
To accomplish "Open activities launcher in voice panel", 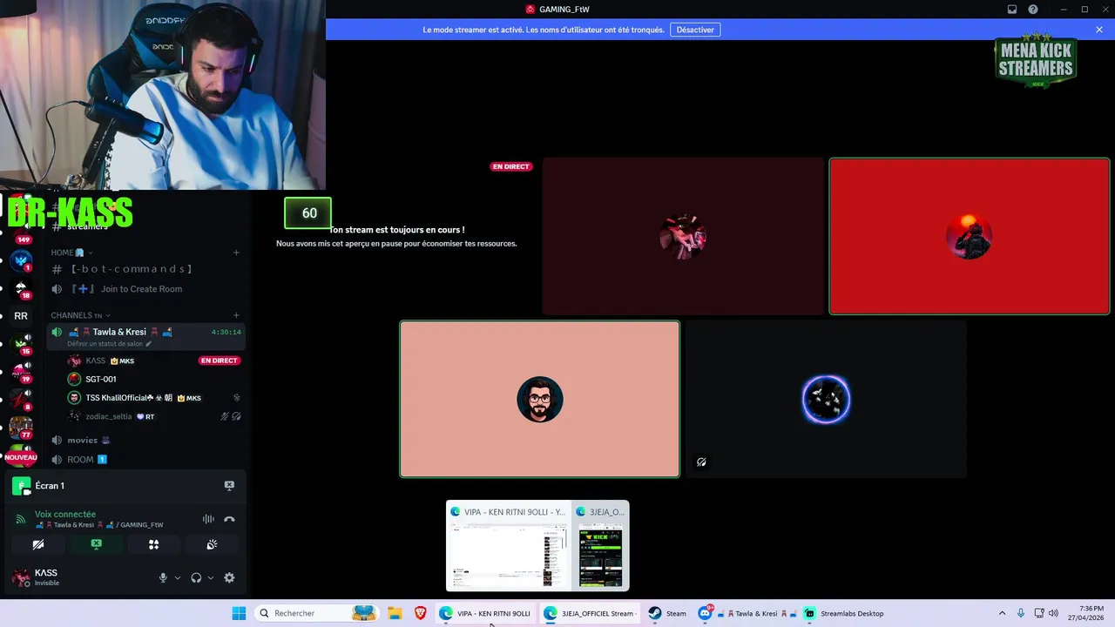I will click(x=153, y=544).
